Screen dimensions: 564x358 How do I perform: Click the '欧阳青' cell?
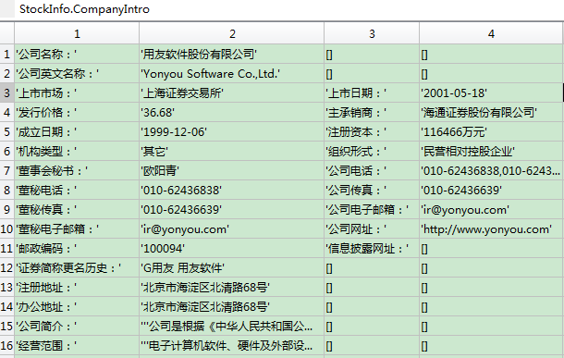click(232, 171)
